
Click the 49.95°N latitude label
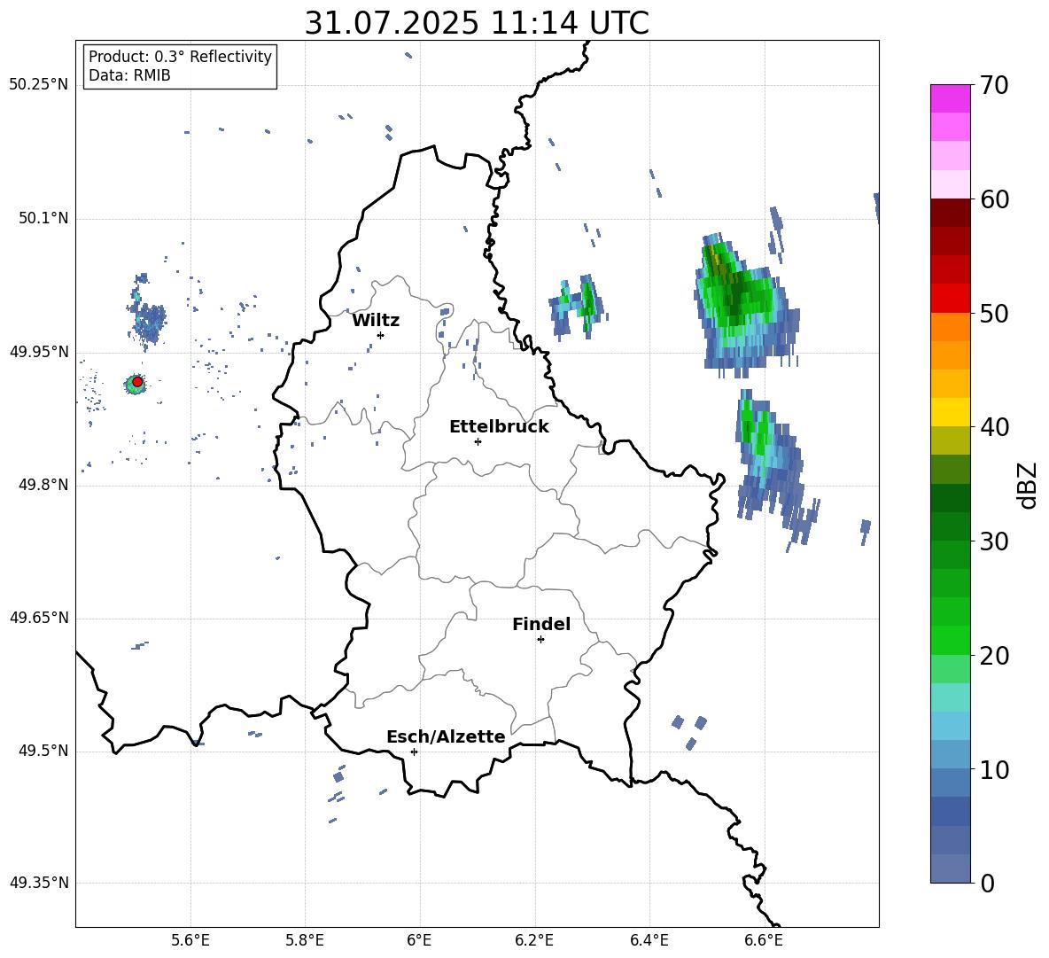39,352
